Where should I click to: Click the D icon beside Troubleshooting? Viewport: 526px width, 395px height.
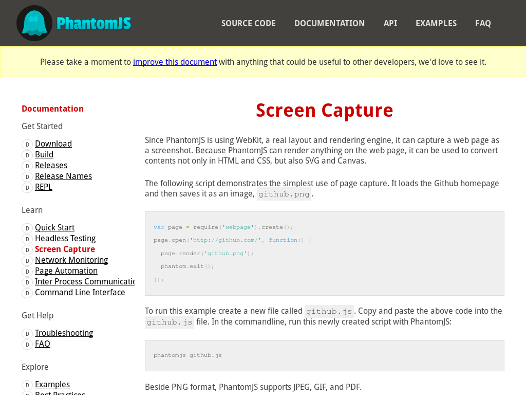pyautogui.click(x=27, y=334)
